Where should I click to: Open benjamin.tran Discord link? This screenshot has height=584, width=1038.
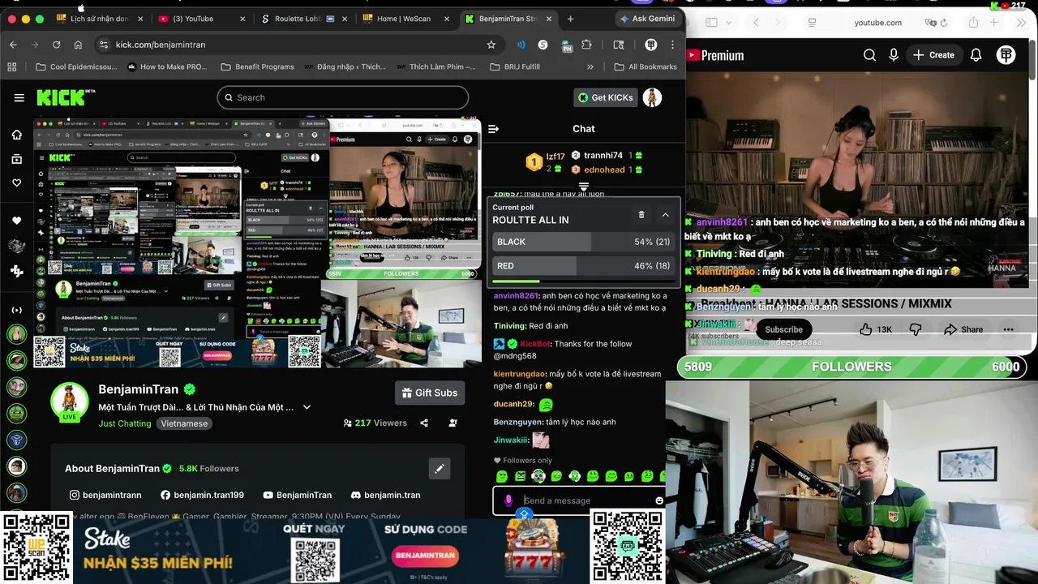pos(385,495)
